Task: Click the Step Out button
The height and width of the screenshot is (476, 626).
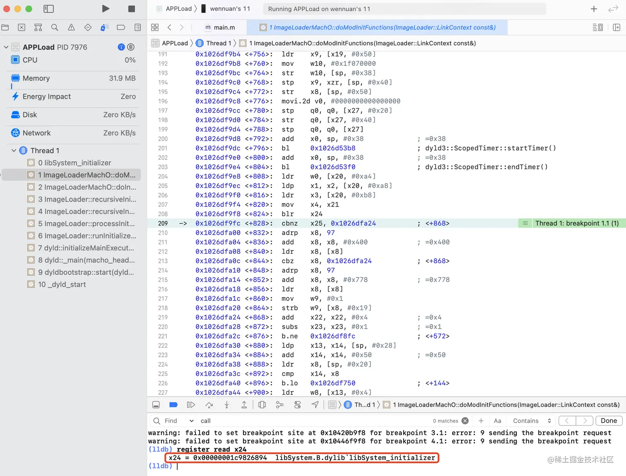Action: [244, 405]
